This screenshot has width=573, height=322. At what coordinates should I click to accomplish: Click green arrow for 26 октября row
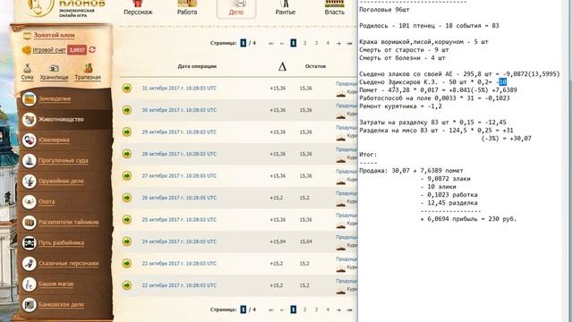click(x=127, y=198)
